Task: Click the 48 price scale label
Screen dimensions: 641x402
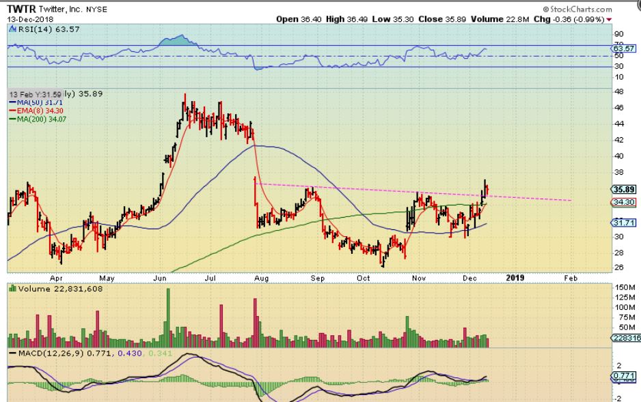Action: (x=619, y=92)
